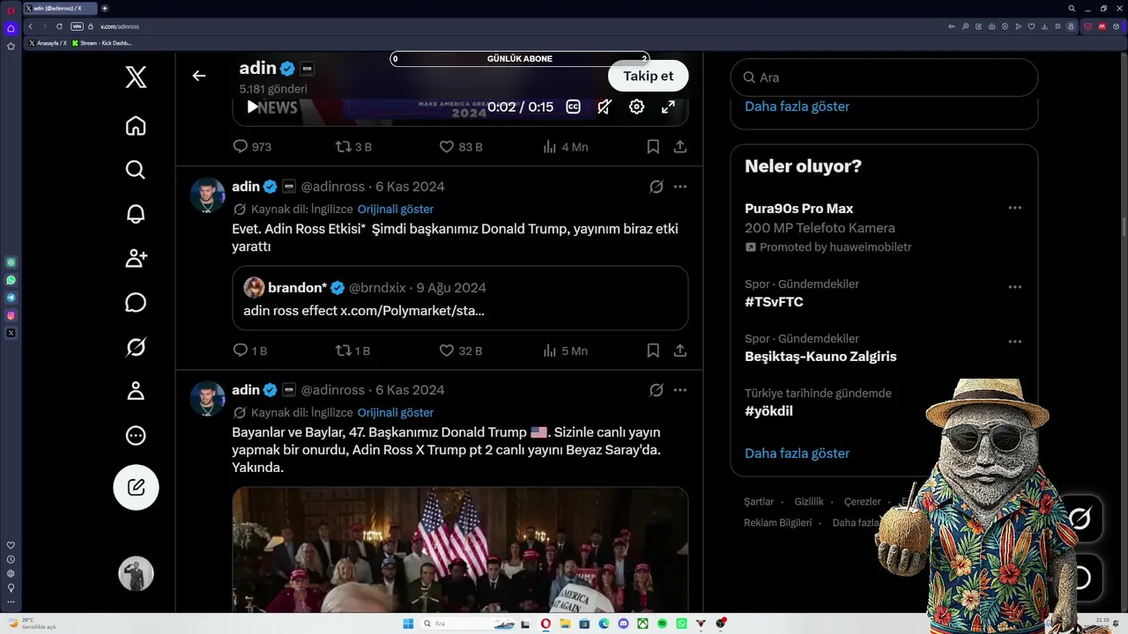This screenshot has width=1128, height=634.
Task: Share the post with 5 Mn views
Action: pos(680,350)
